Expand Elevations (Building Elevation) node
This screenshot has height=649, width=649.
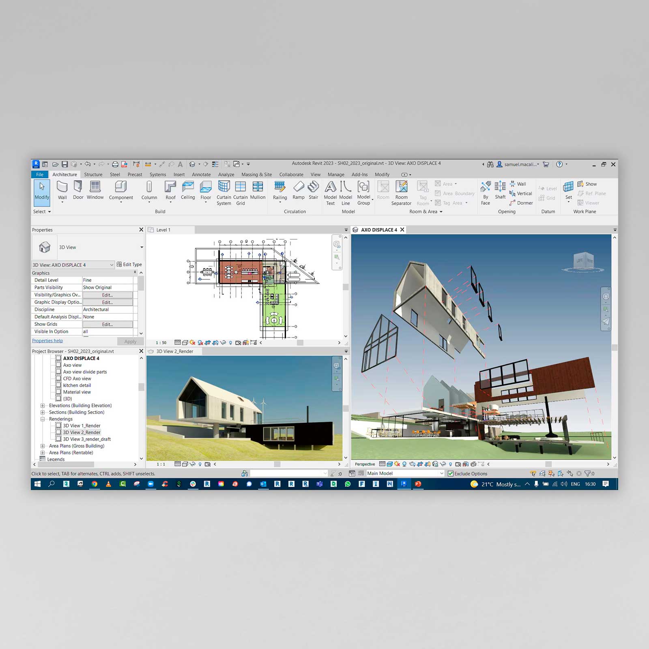(x=42, y=406)
